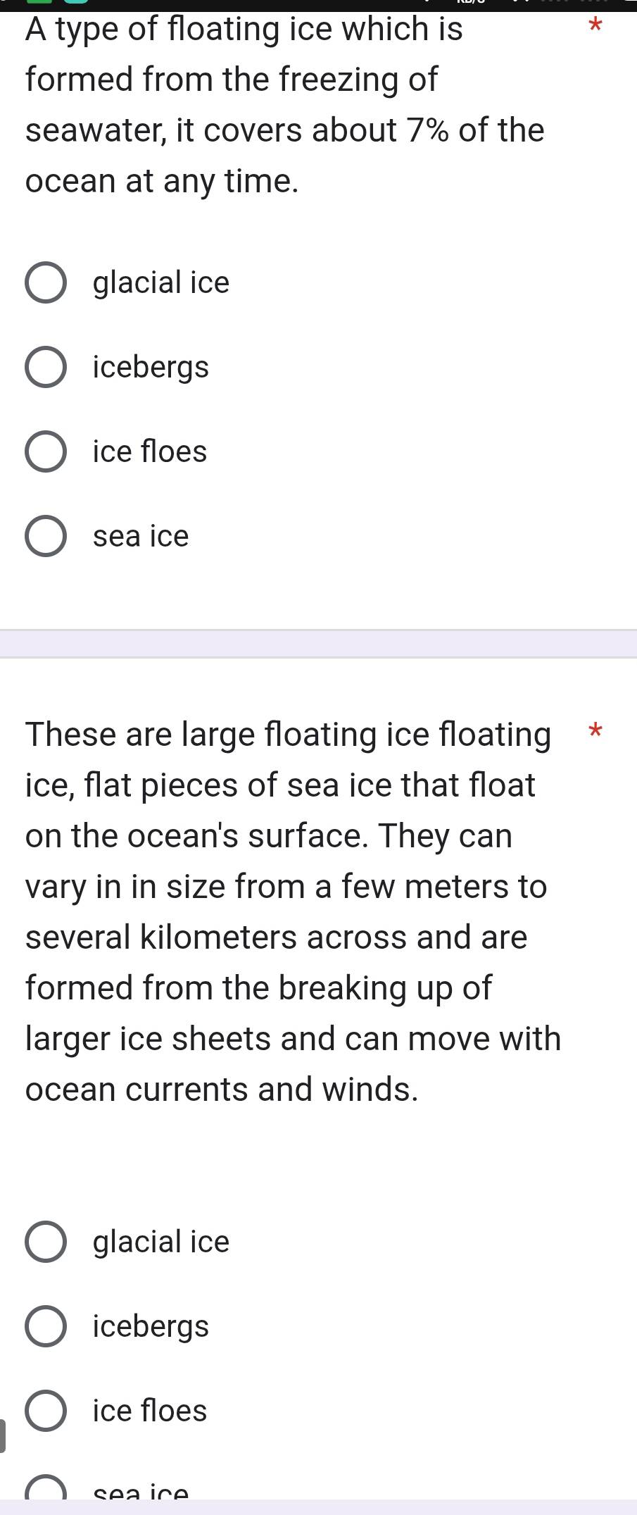The height and width of the screenshot is (1515, 637).
Task: Pick "ice floes" radio in second question
Action: tap(46, 1411)
